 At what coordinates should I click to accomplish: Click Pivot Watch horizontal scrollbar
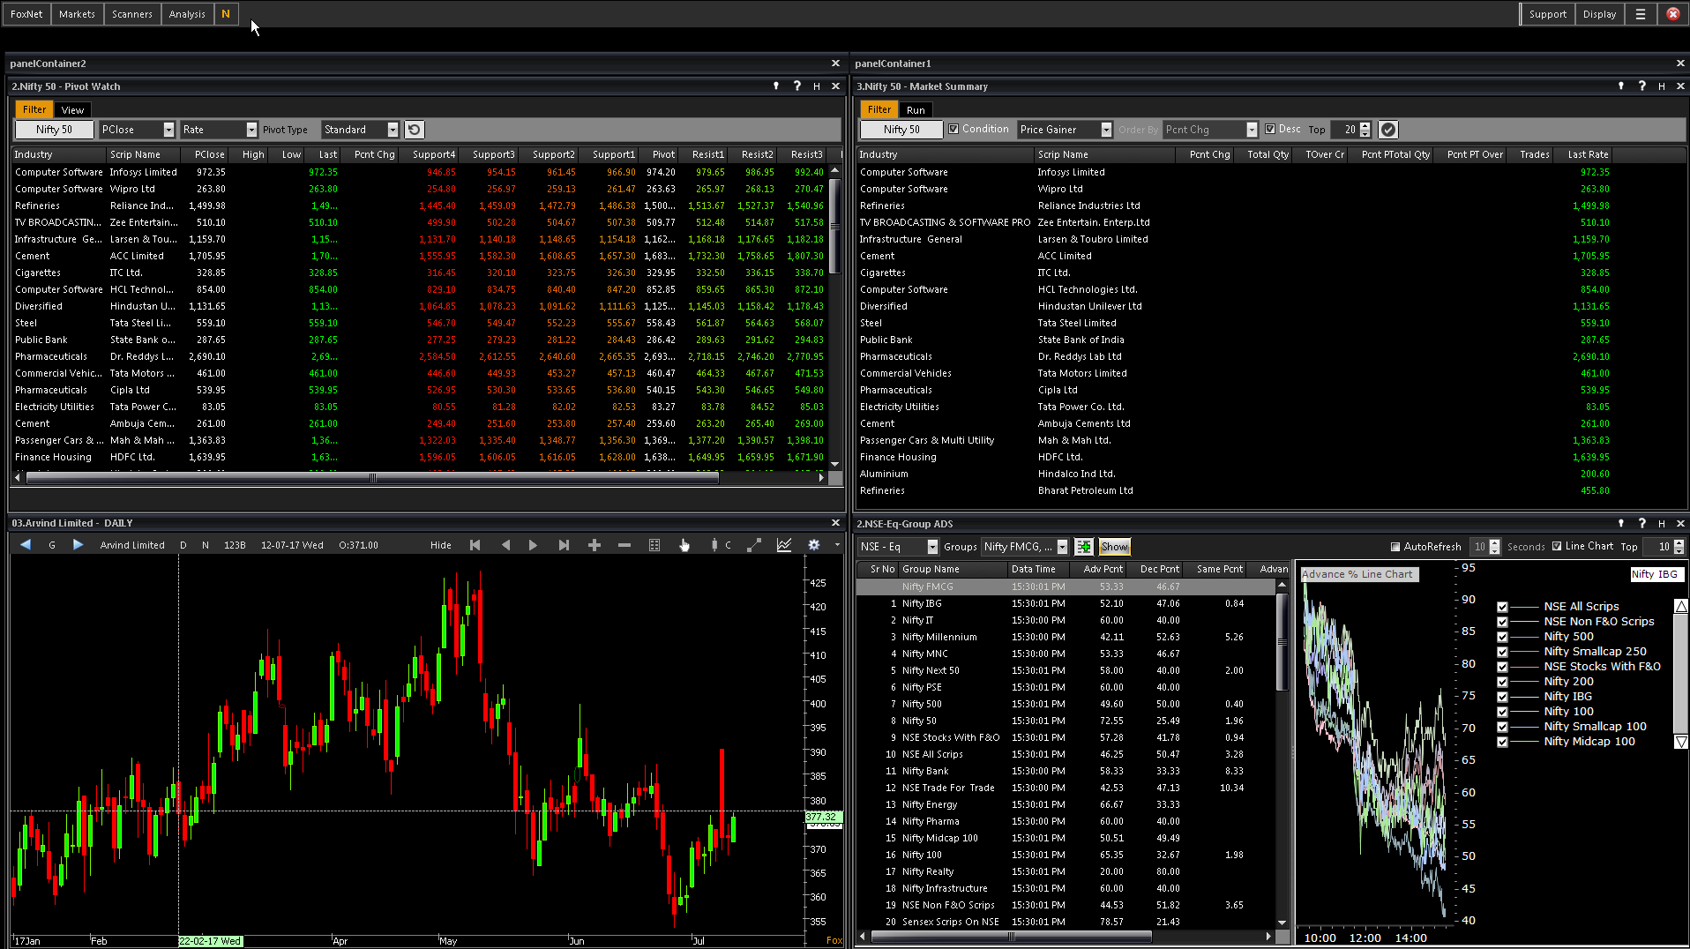pos(372,478)
